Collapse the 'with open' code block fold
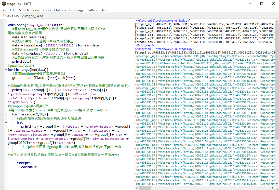This screenshot has width=279, height=190. pos(6,25)
